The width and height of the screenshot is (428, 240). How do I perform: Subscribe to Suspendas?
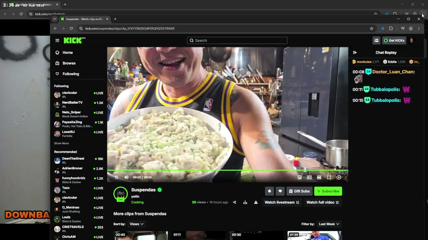pyautogui.click(x=328, y=191)
